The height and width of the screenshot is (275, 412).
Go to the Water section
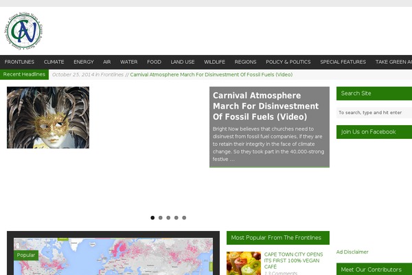point(129,62)
